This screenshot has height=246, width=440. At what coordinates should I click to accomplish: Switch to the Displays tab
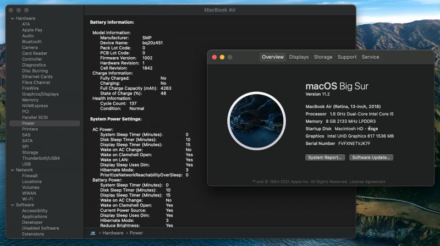point(299,57)
